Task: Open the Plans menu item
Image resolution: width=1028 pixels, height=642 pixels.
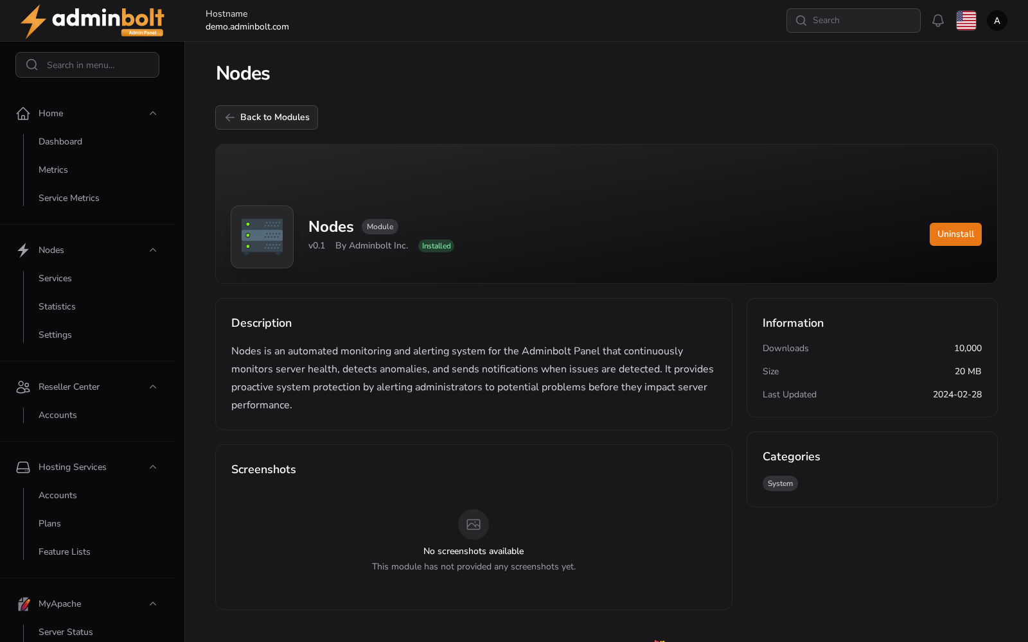Action: click(49, 524)
